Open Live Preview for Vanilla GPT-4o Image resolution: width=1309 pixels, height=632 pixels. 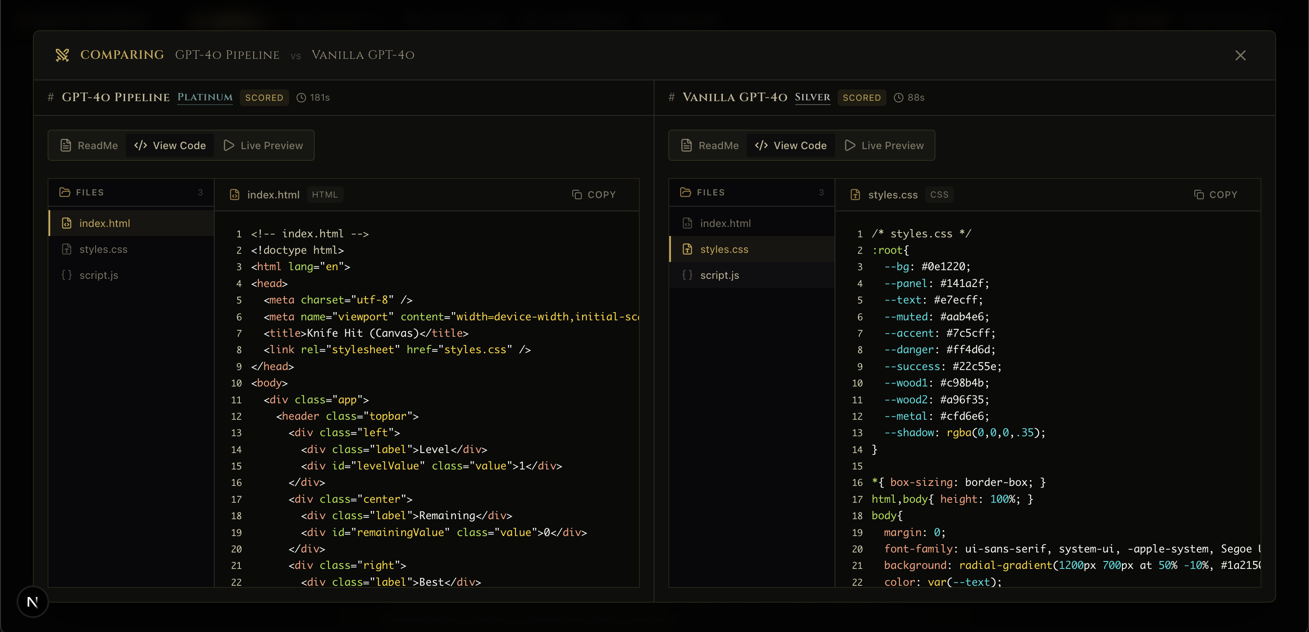(x=884, y=146)
